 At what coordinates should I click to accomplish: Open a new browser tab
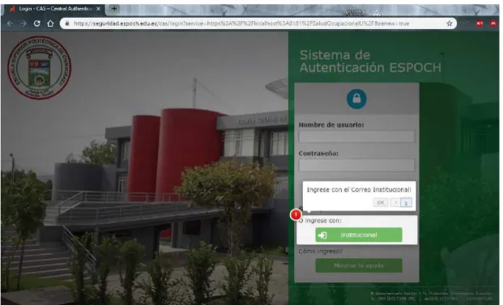114,9
